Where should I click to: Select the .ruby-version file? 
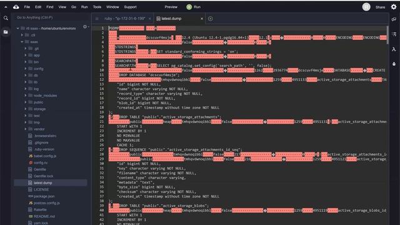coord(44,149)
